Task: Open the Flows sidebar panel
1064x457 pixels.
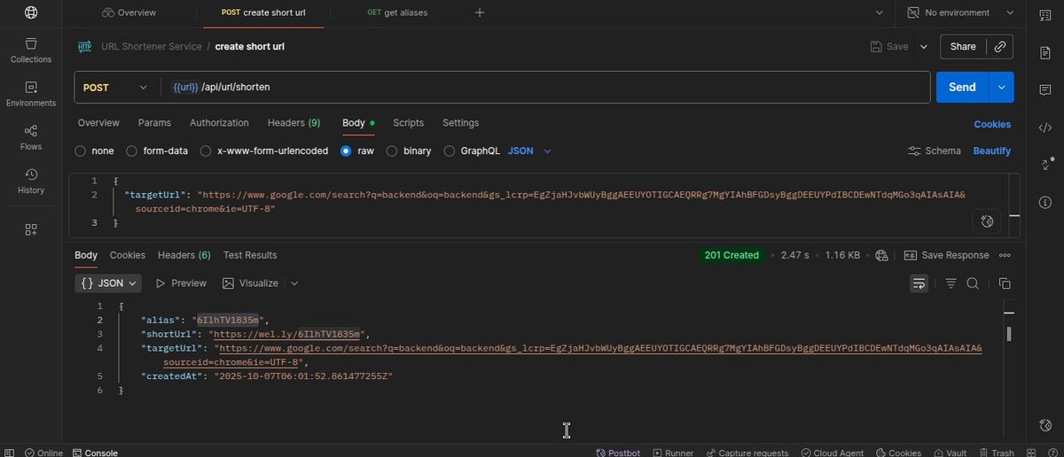Action: coord(31,136)
